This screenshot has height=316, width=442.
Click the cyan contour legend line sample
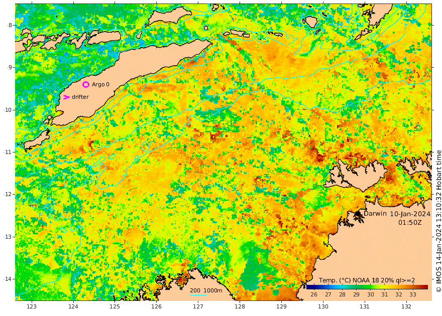pos(198,295)
